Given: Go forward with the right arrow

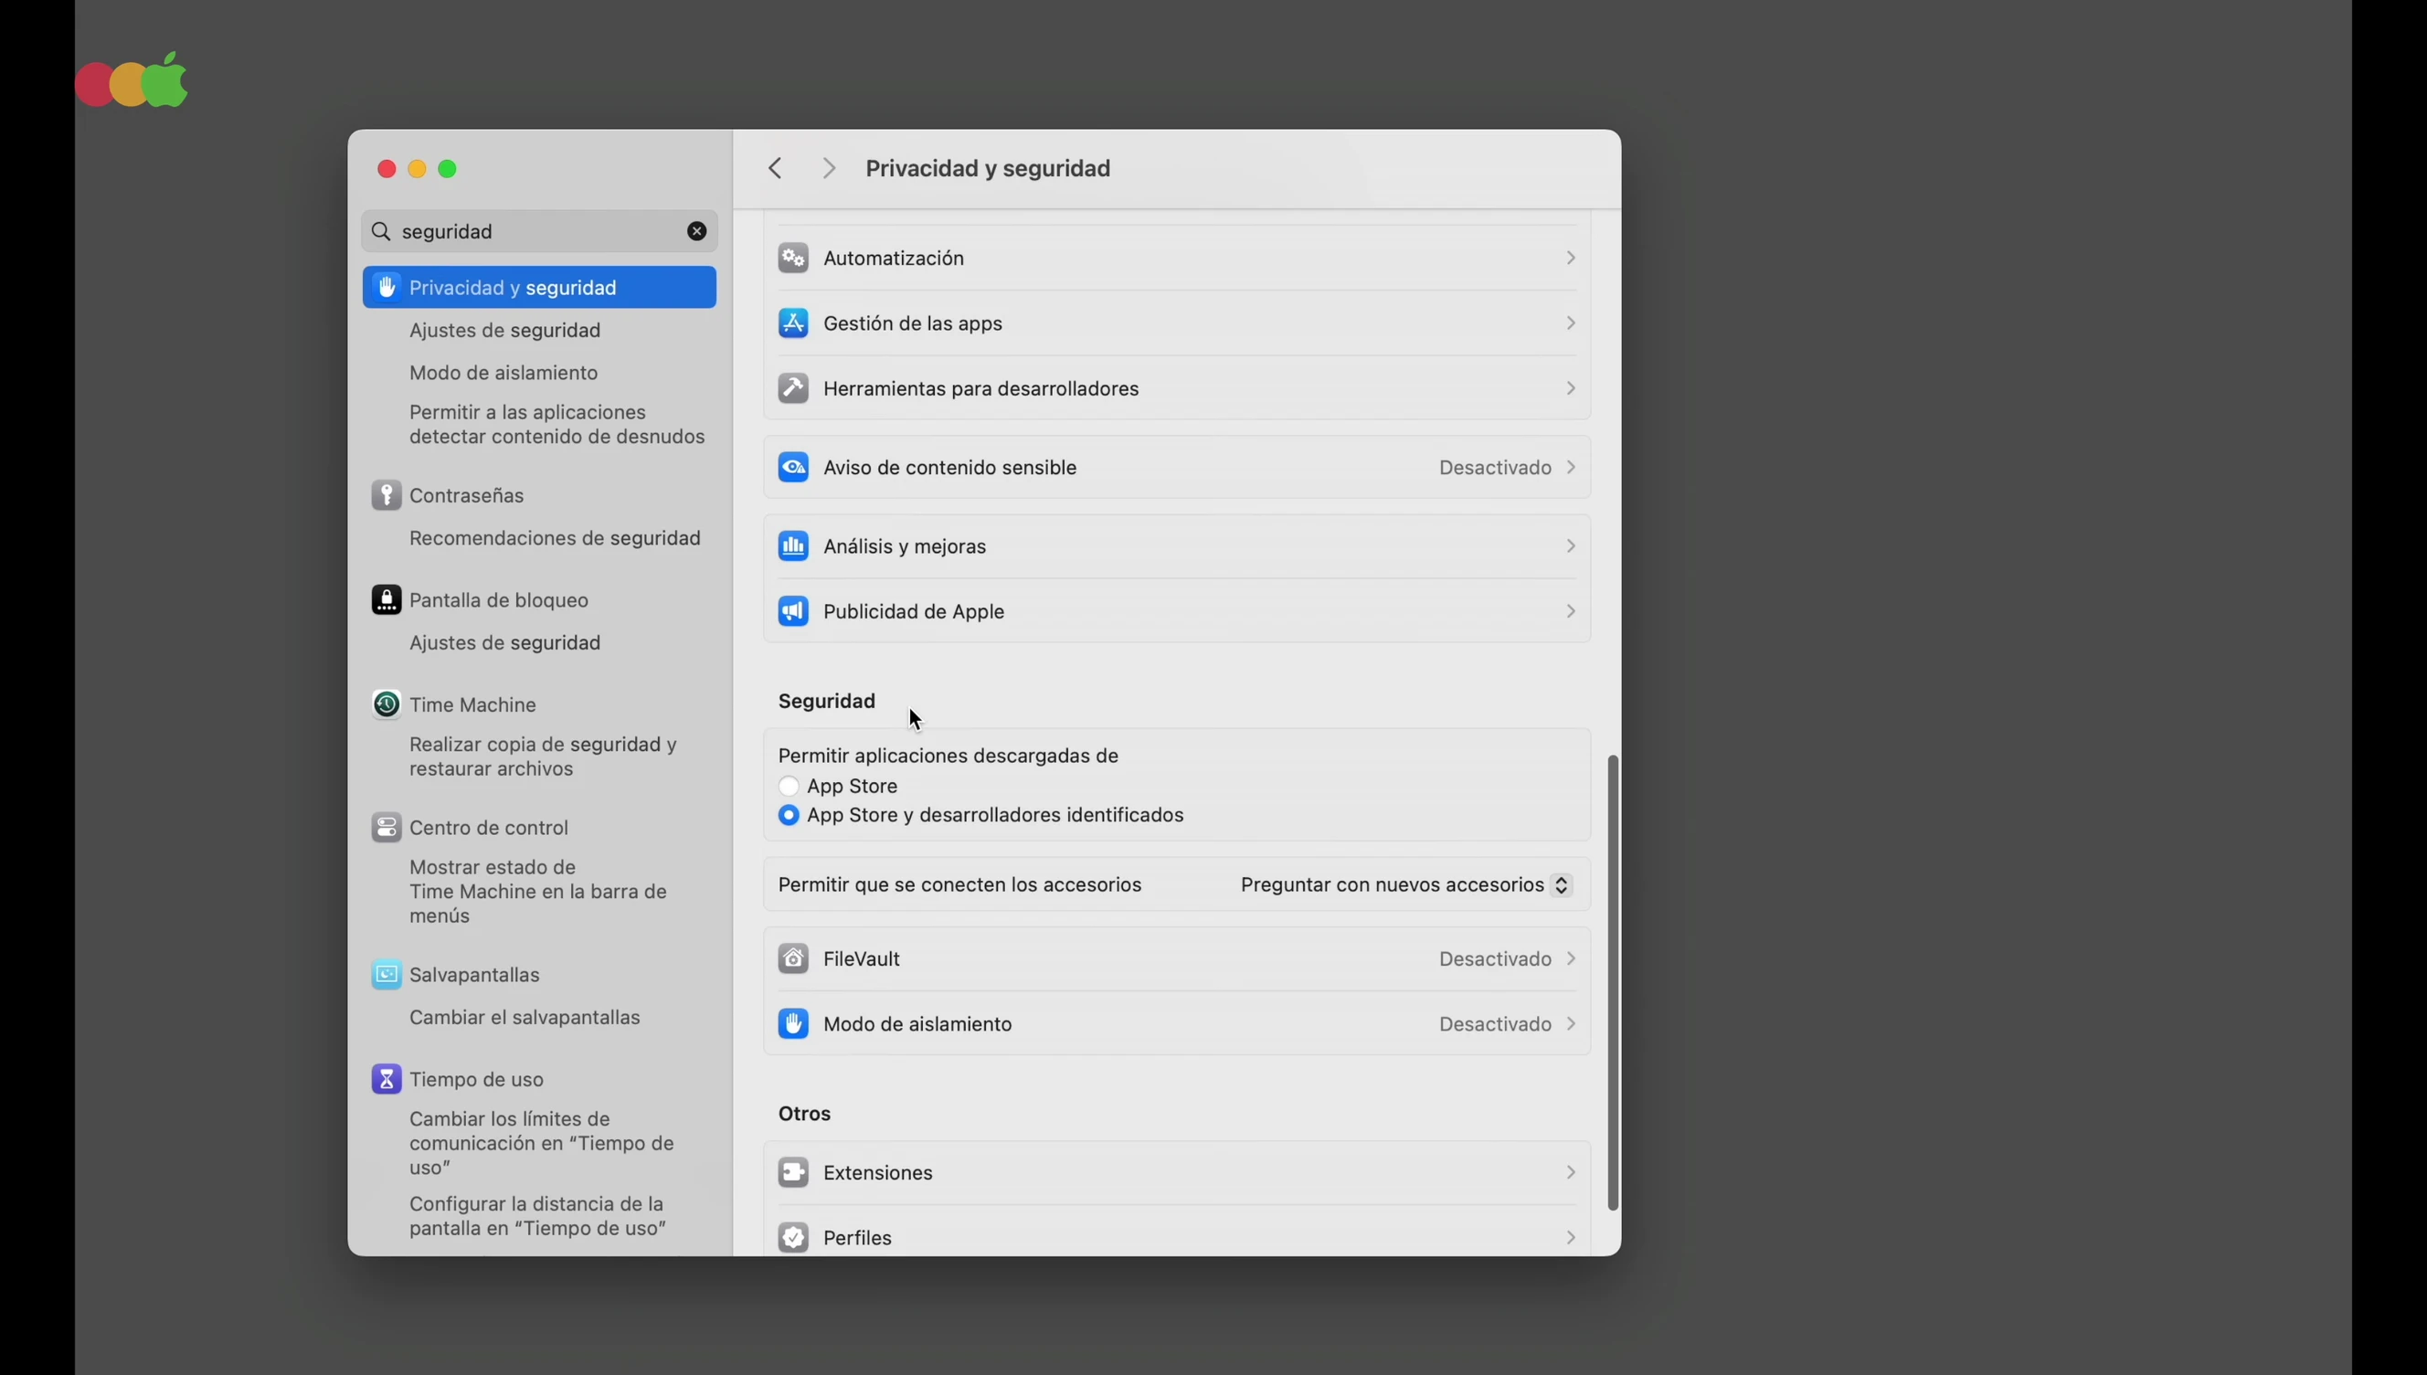Looking at the screenshot, I should 829,168.
